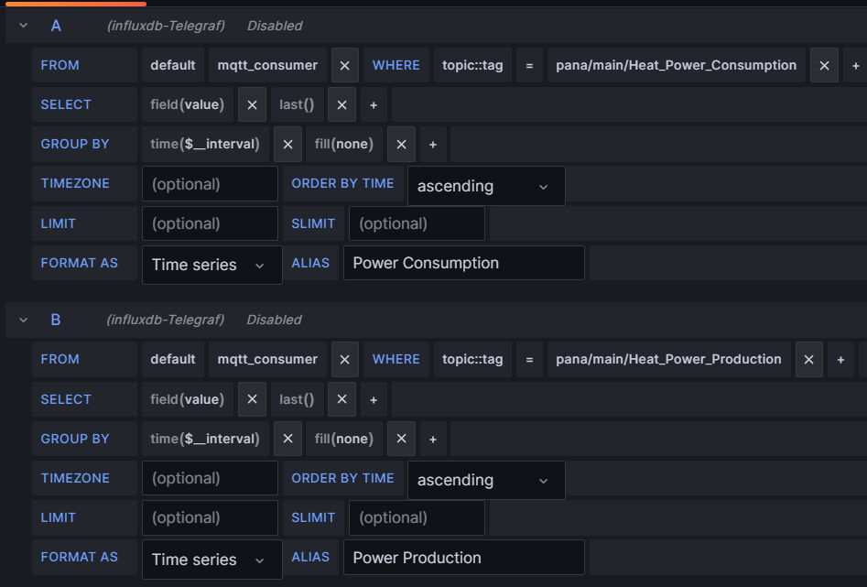Viewport: 867px width, 587px height.
Task: Collapse query B row
Action: (x=23, y=320)
